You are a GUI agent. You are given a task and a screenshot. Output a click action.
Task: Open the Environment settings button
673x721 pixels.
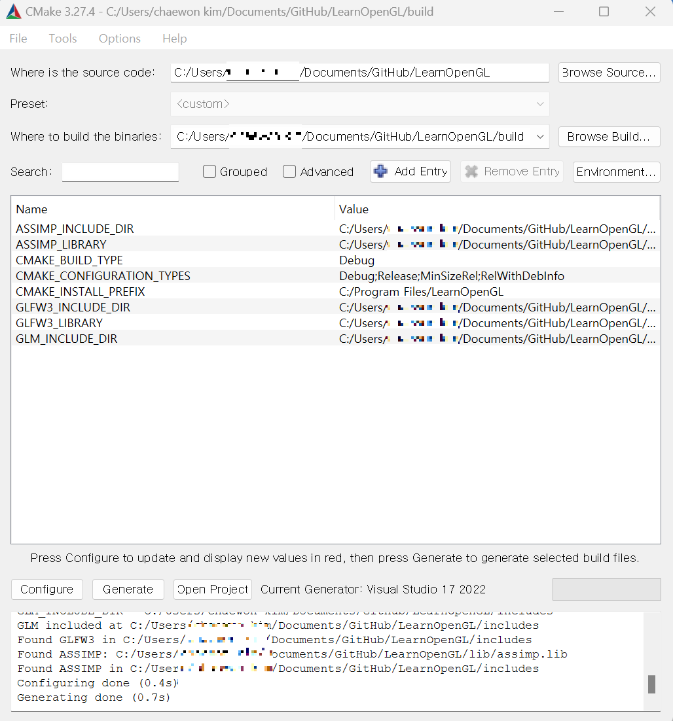(x=617, y=172)
